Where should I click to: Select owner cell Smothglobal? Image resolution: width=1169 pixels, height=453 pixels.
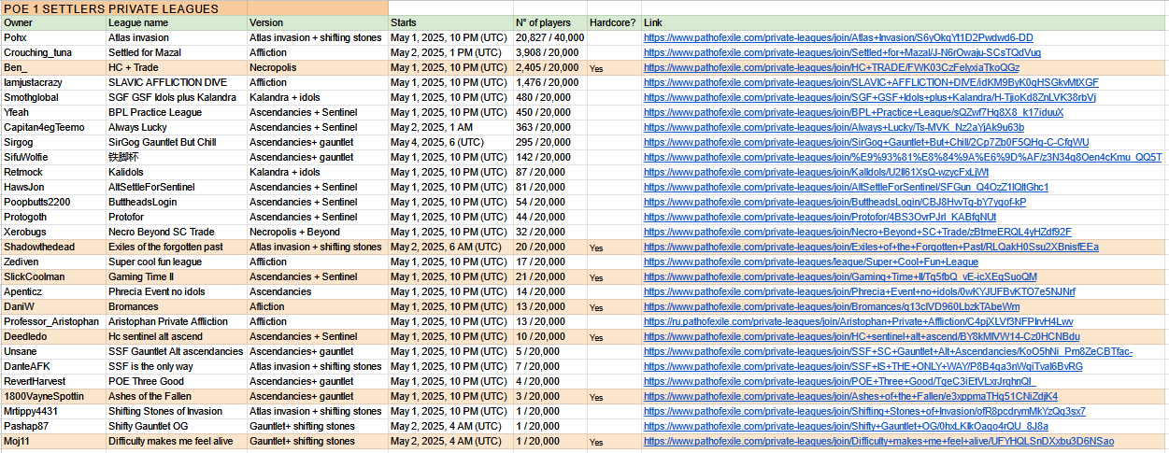[52, 97]
